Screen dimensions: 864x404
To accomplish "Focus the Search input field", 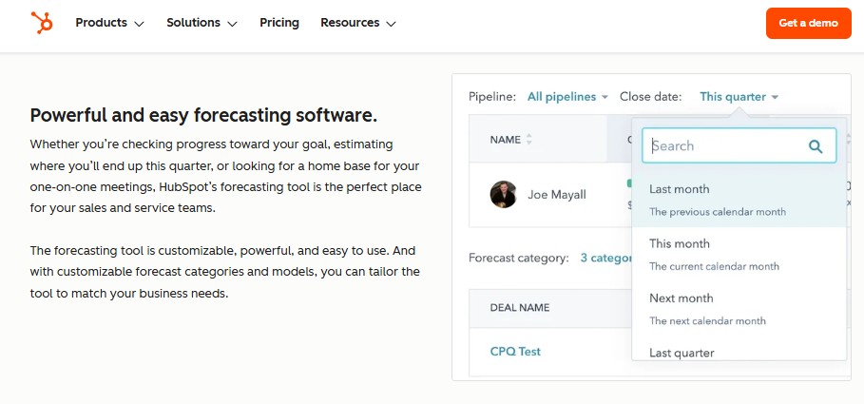I will tap(739, 145).
